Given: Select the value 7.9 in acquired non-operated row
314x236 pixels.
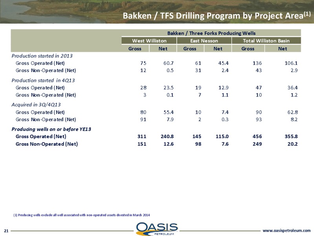Looking at the screenshot, I should 170,120.
